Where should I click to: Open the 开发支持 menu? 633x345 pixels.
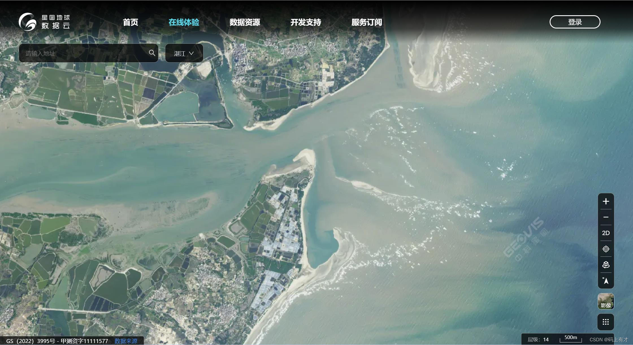(306, 22)
